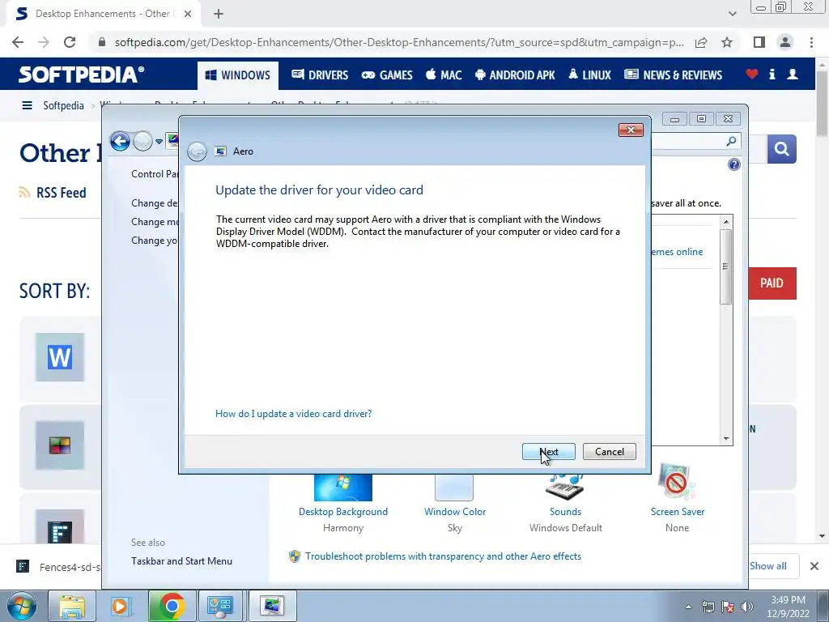Click the red heart icon on Softpedia

click(751, 74)
